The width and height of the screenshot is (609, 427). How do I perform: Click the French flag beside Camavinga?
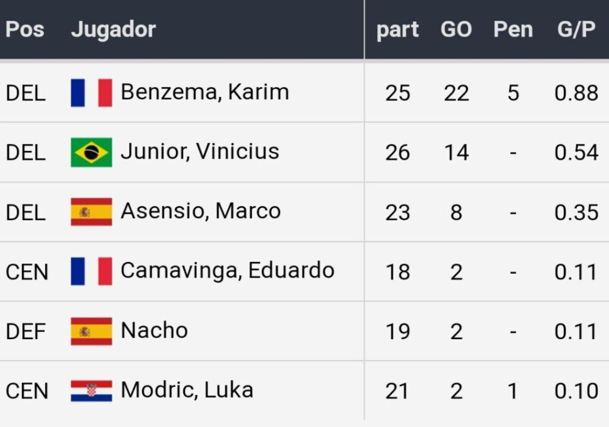91,271
